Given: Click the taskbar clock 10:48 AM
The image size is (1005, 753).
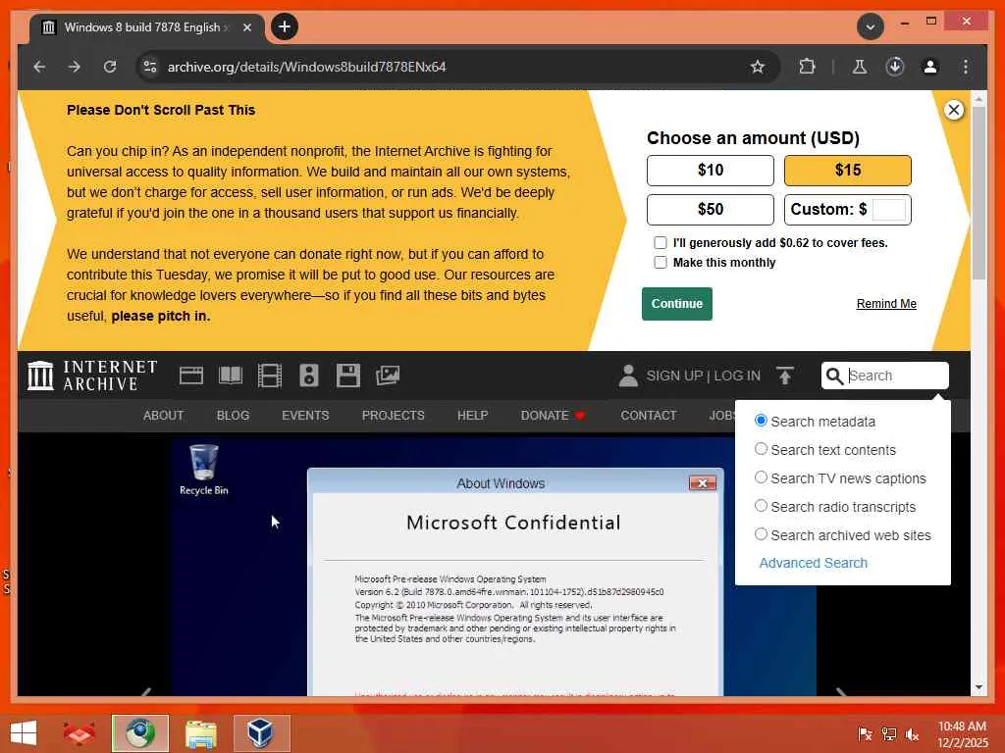Looking at the screenshot, I should click(x=962, y=734).
